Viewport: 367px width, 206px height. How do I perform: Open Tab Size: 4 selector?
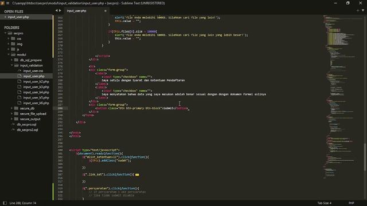pos(324,203)
